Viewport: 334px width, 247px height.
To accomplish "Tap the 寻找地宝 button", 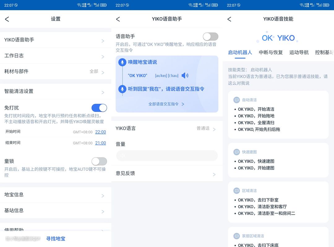I will (56, 239).
